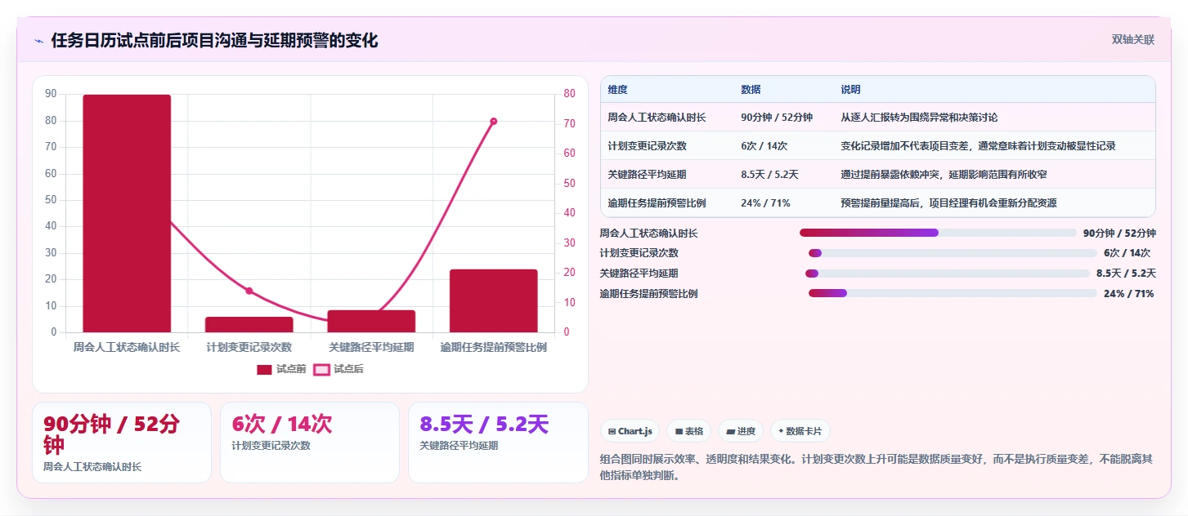Image resolution: width=1188 pixels, height=516 pixels.
Task: Click the 表格 tag chip
Action: [689, 431]
